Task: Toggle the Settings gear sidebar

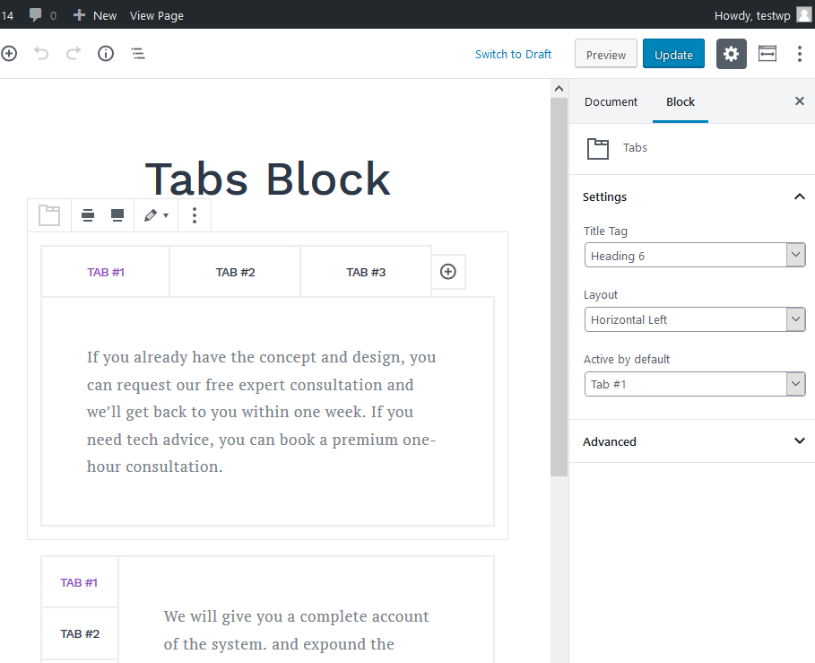Action: click(x=731, y=54)
